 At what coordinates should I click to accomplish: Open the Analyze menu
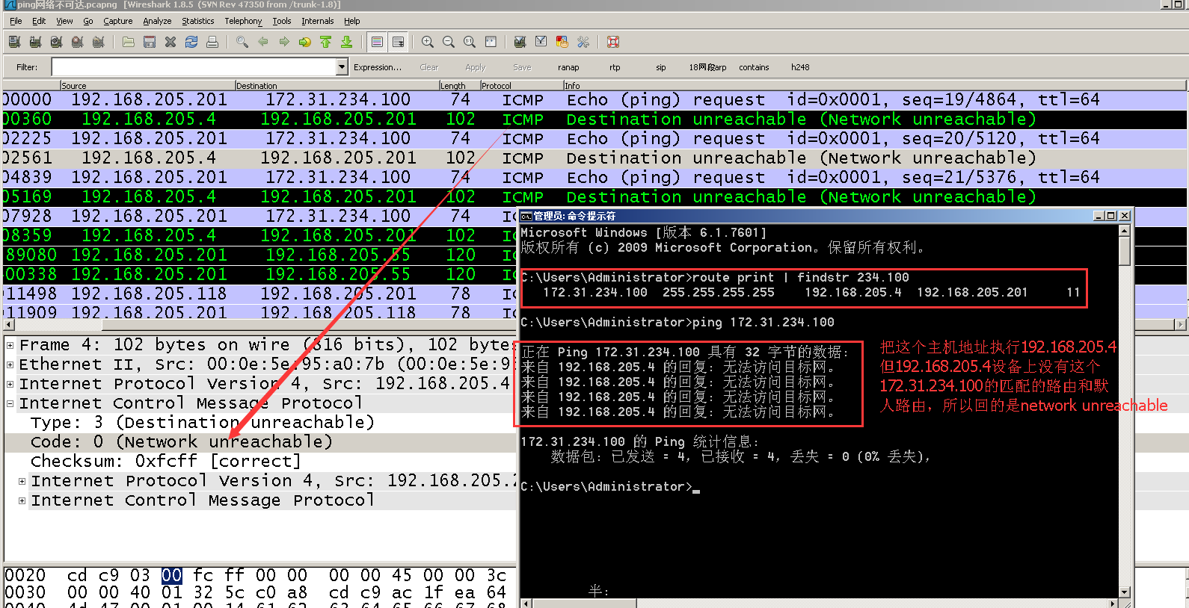pyautogui.click(x=157, y=21)
